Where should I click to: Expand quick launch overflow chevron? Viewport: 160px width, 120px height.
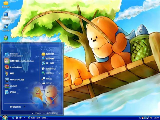tap(24, 118)
